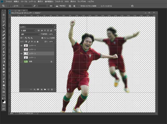Image resolution: width=167 pixels, height=124 pixels.
Task: Select the Hand tool
Action: click(4, 85)
